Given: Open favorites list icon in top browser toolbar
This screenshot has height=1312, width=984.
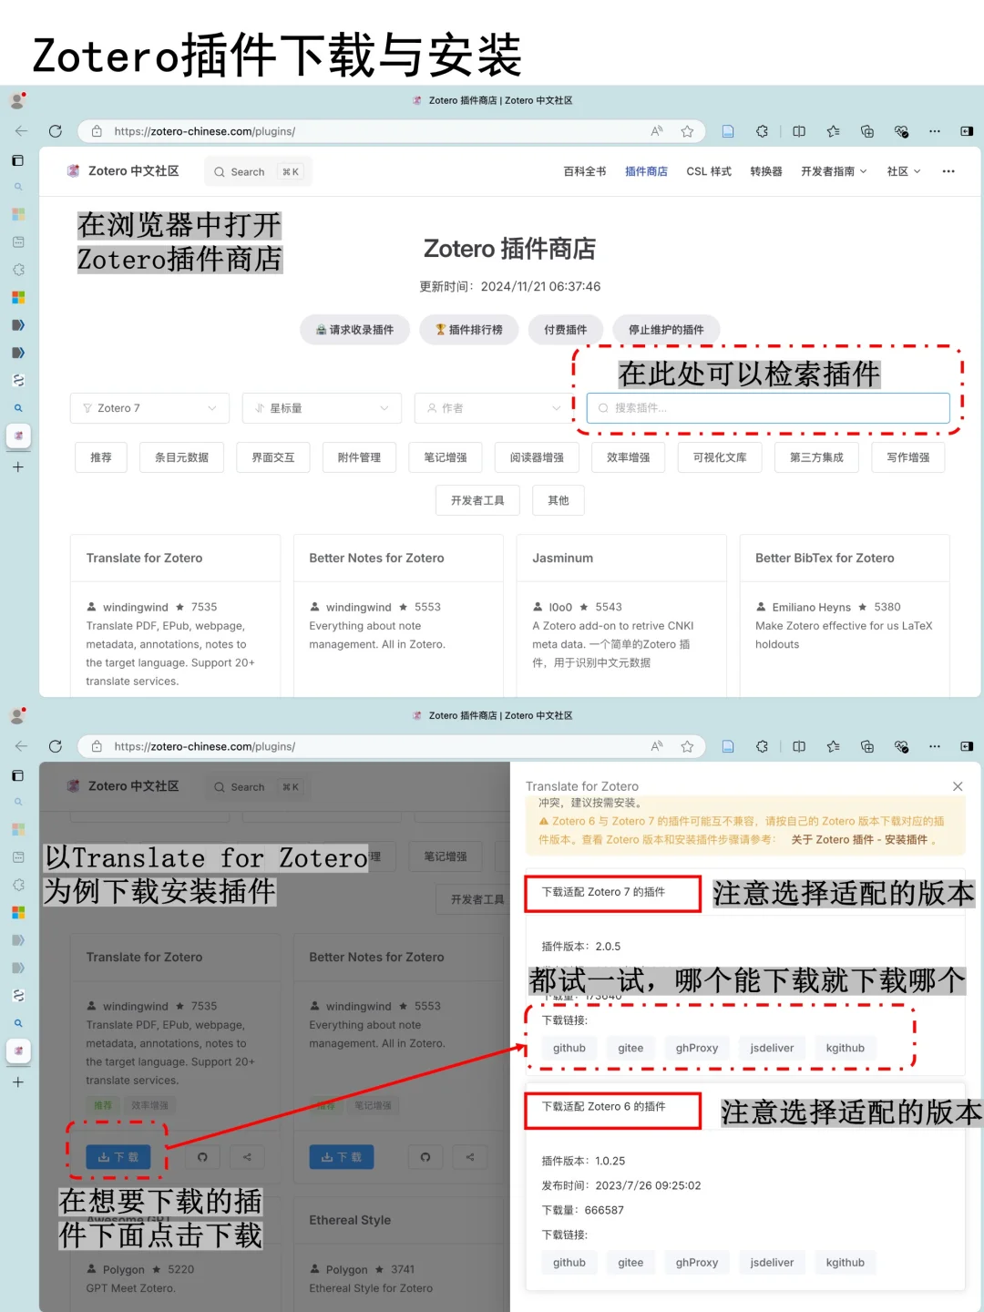Looking at the screenshot, I should 833,131.
